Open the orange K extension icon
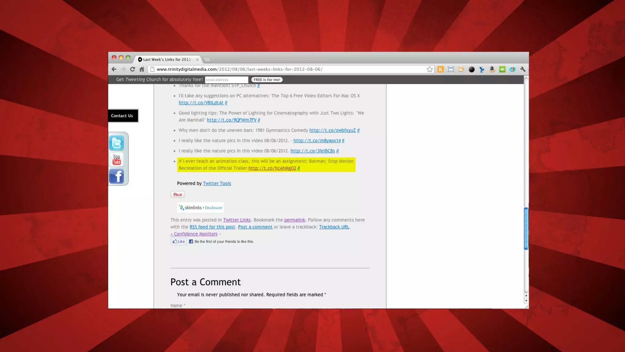 pyautogui.click(x=441, y=69)
